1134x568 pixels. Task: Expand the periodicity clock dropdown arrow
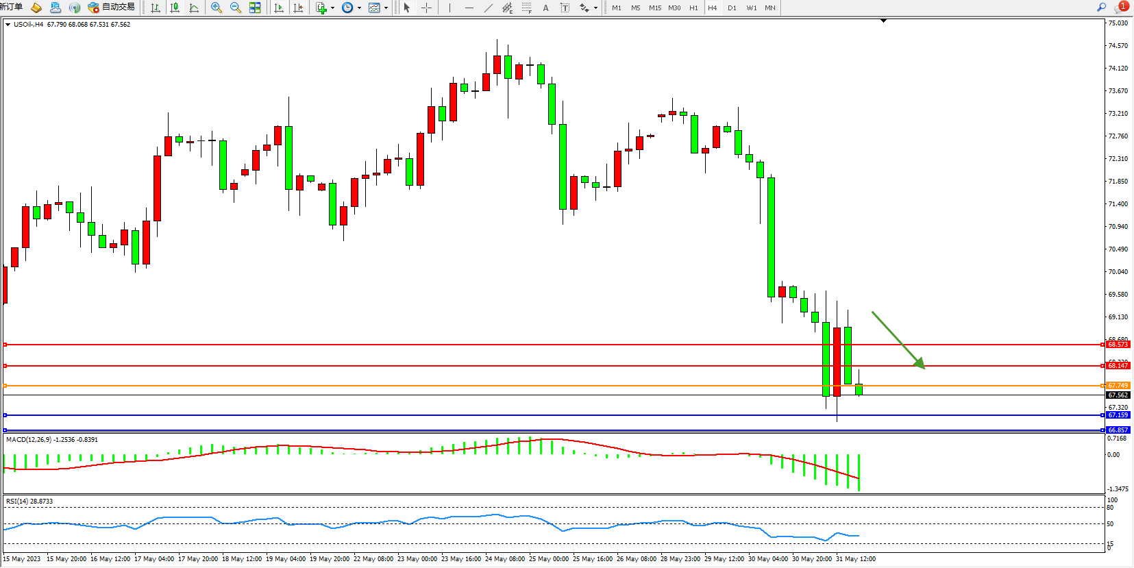click(359, 8)
